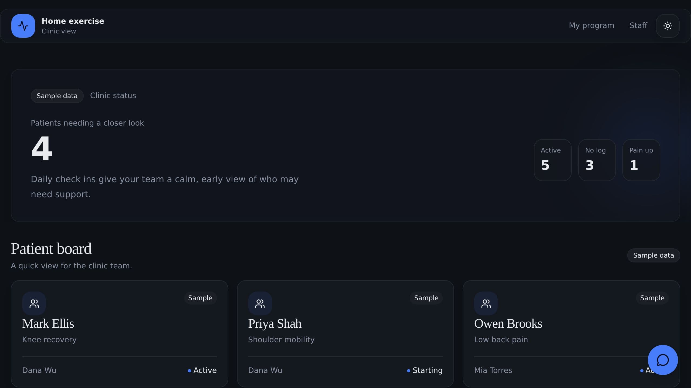Click Shoulder mobility program text
Screen dimensions: 691x388
click(281, 339)
